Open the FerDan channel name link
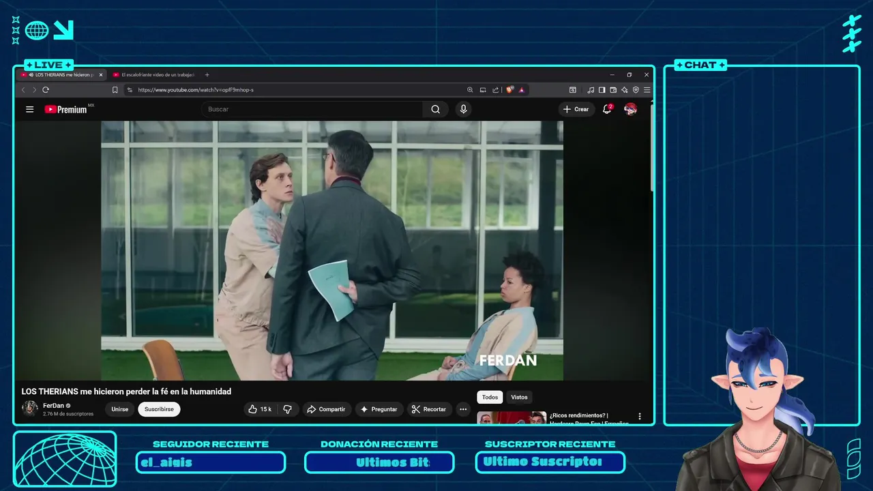The width and height of the screenshot is (873, 491). (x=53, y=406)
